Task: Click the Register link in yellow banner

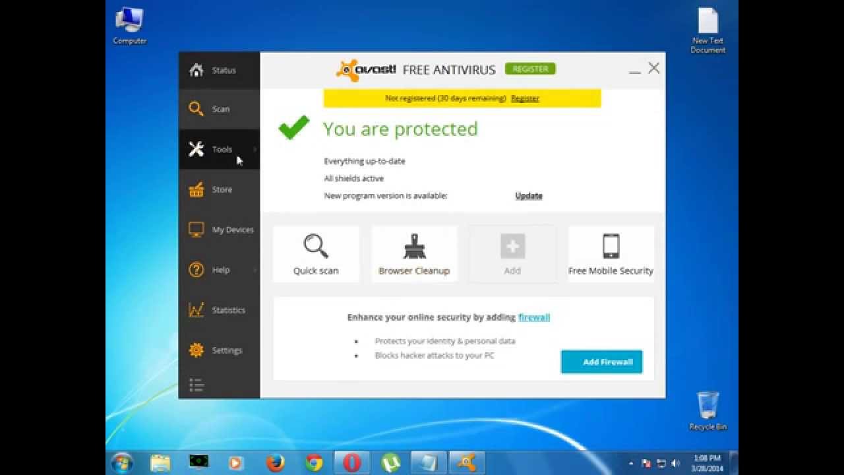Action: click(525, 98)
